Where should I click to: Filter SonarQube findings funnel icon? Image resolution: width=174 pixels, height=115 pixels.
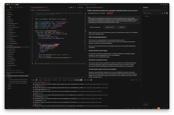click(x=134, y=80)
